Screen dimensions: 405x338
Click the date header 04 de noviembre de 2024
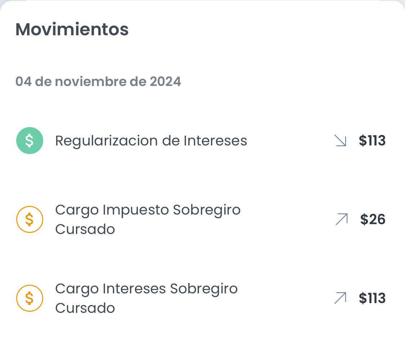(98, 82)
